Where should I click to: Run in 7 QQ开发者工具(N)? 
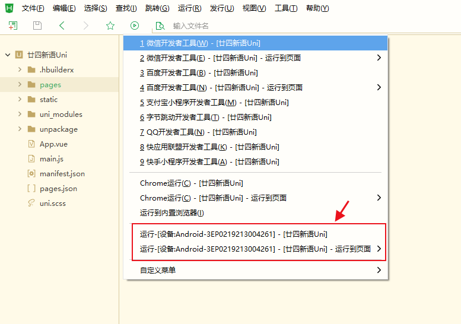coord(256,132)
